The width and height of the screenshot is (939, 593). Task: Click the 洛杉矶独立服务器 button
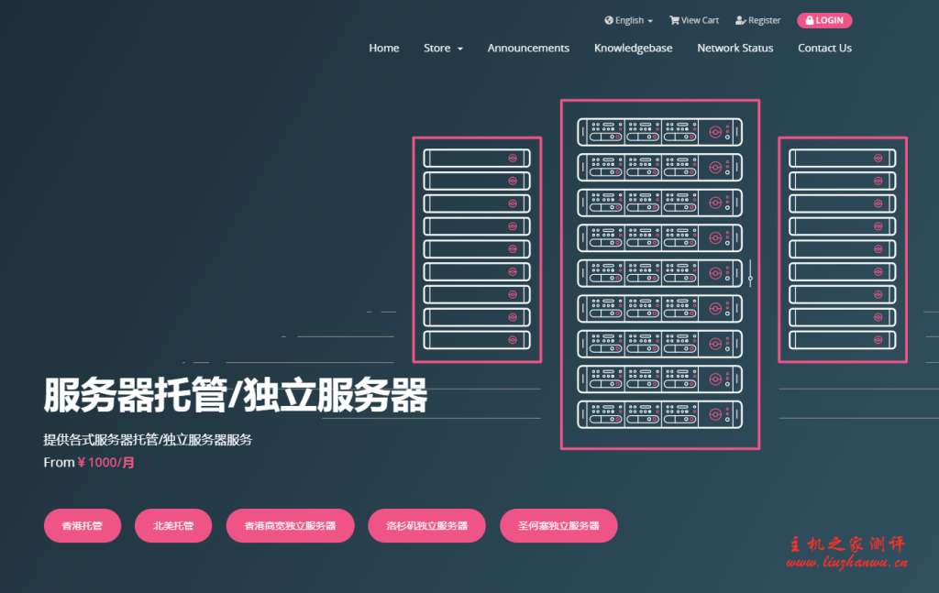426,525
